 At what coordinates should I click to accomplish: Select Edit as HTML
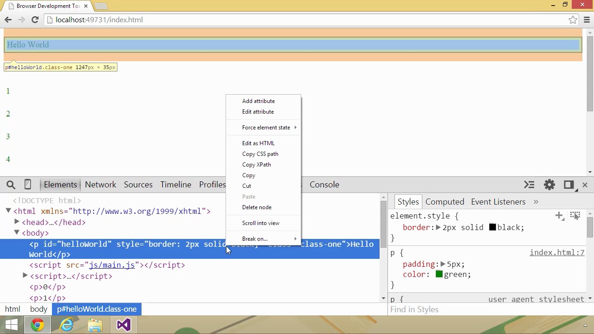(x=264, y=143)
